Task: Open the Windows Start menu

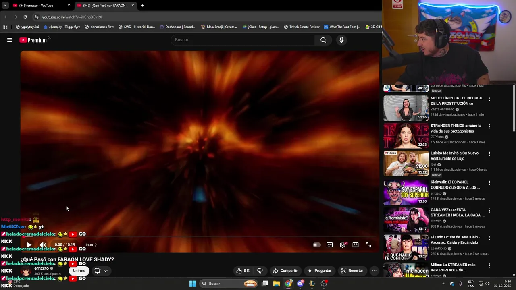Action: point(193,284)
